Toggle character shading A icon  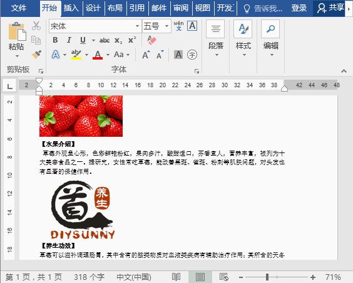178,55
